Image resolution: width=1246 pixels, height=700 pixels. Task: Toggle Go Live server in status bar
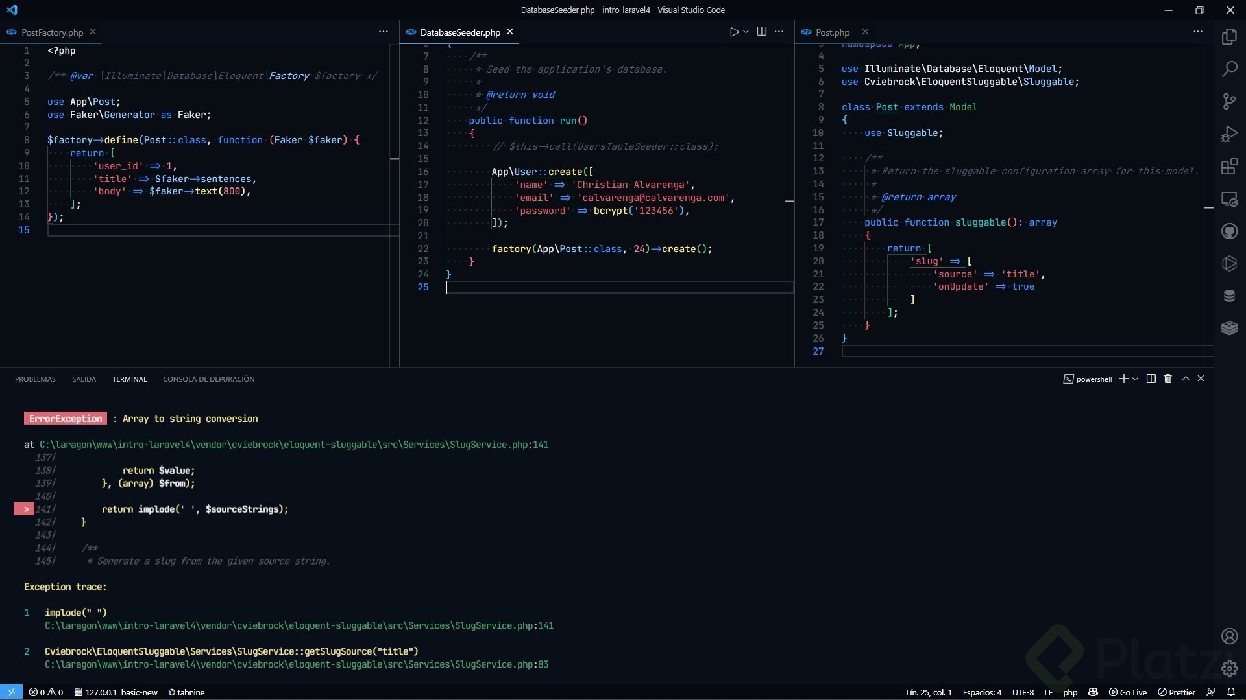pos(1128,692)
